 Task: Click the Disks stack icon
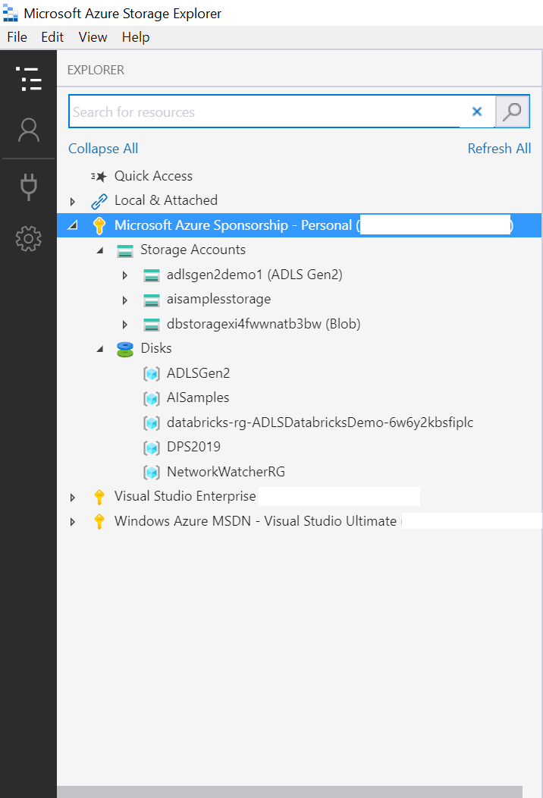[125, 349]
